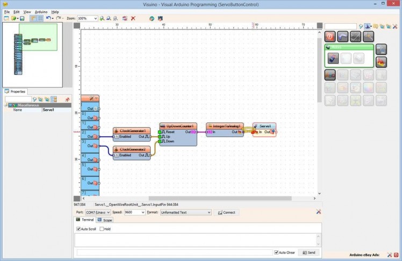Select the servo motor component in Motors
Image resolution: width=402 pixels, height=261 pixels.
click(333, 58)
